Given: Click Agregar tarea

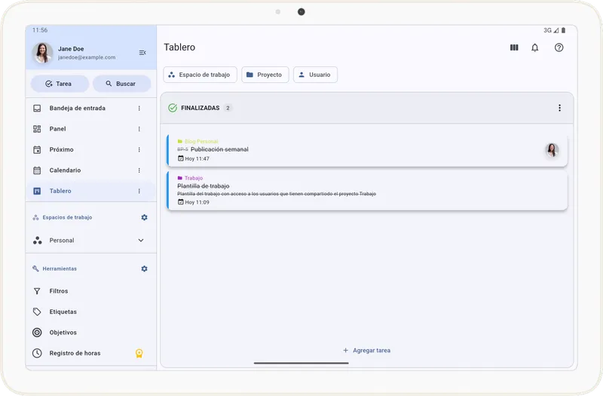Looking at the screenshot, I should pyautogui.click(x=366, y=350).
